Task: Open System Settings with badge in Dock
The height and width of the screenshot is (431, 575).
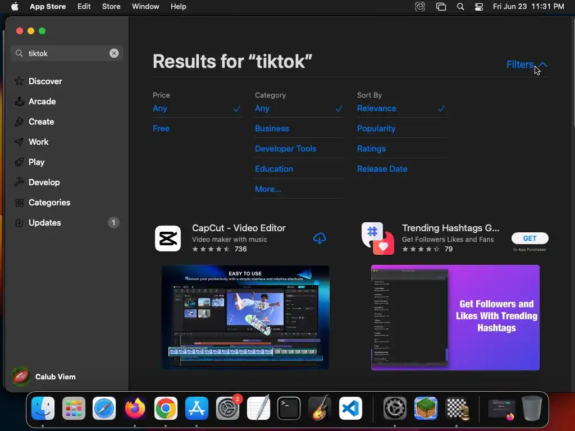Action: tap(228, 409)
